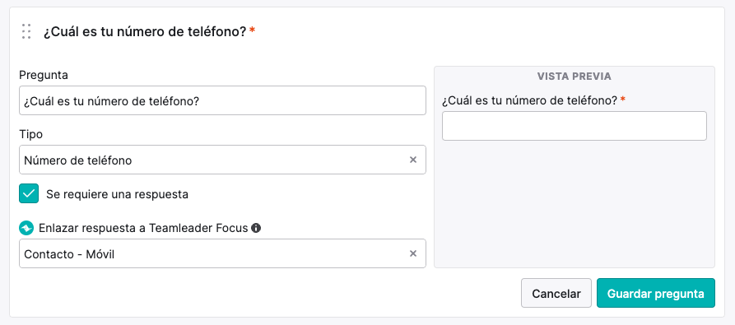
Task: Click the Teamleader Focus logo icon
Action: coord(26,228)
